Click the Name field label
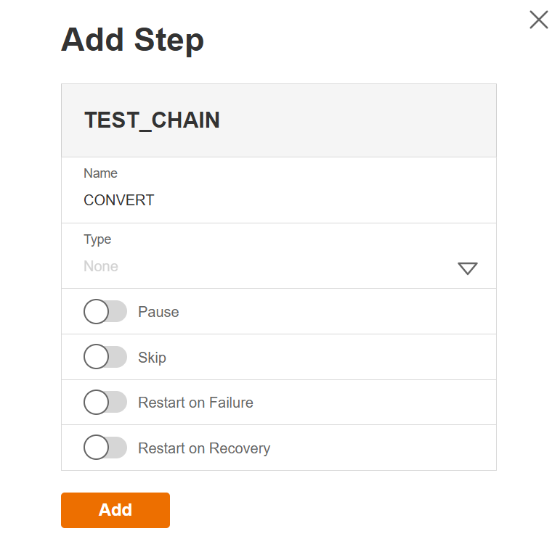 (x=100, y=173)
